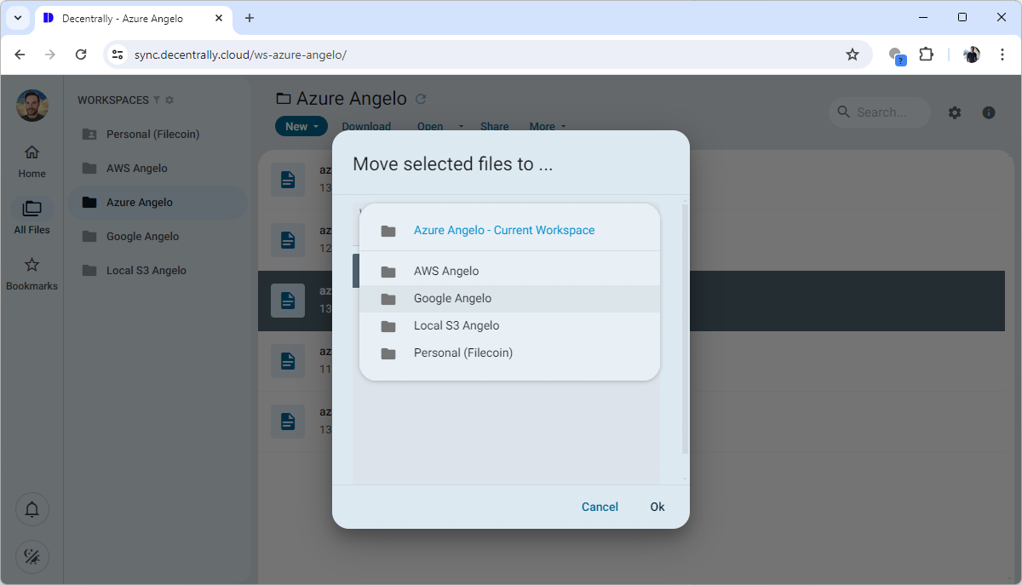
Task: Open Home from the left sidebar
Action: (x=32, y=160)
